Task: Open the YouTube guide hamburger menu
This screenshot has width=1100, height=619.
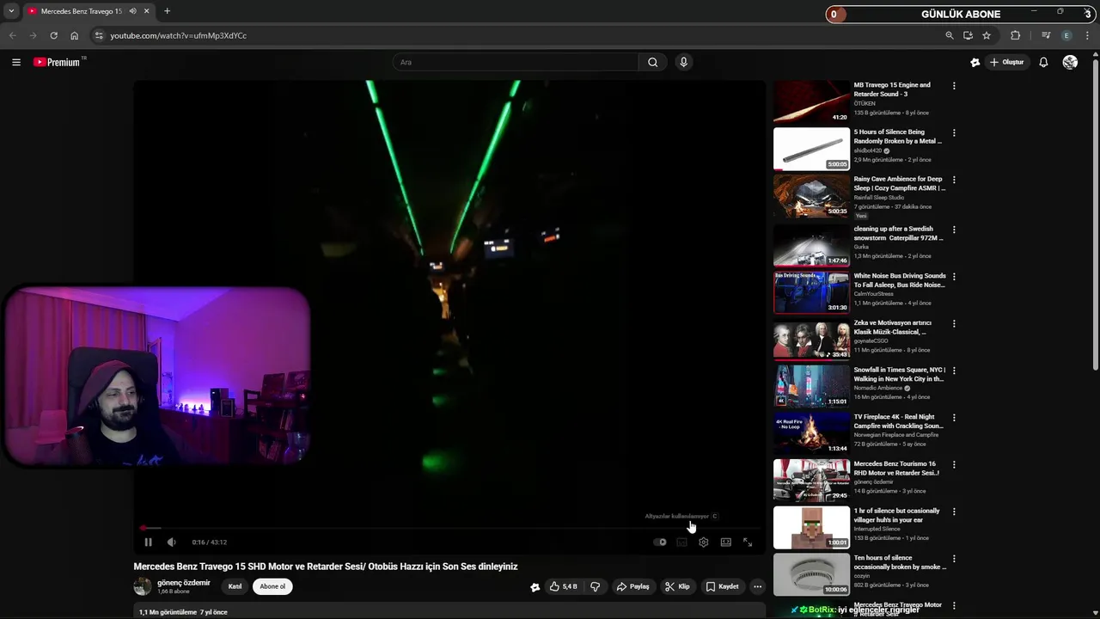Action: (x=16, y=62)
